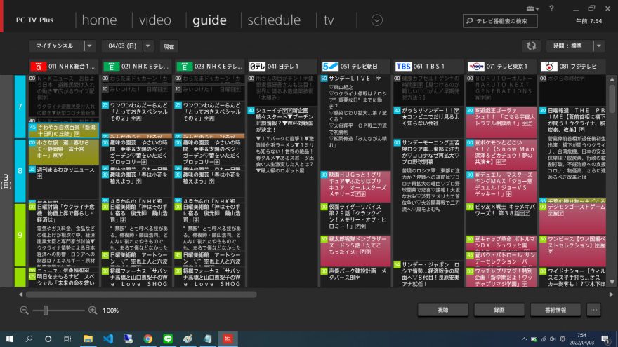The width and height of the screenshot is (618, 347).
Task: Refresh the program guide data
Action: 532,46
